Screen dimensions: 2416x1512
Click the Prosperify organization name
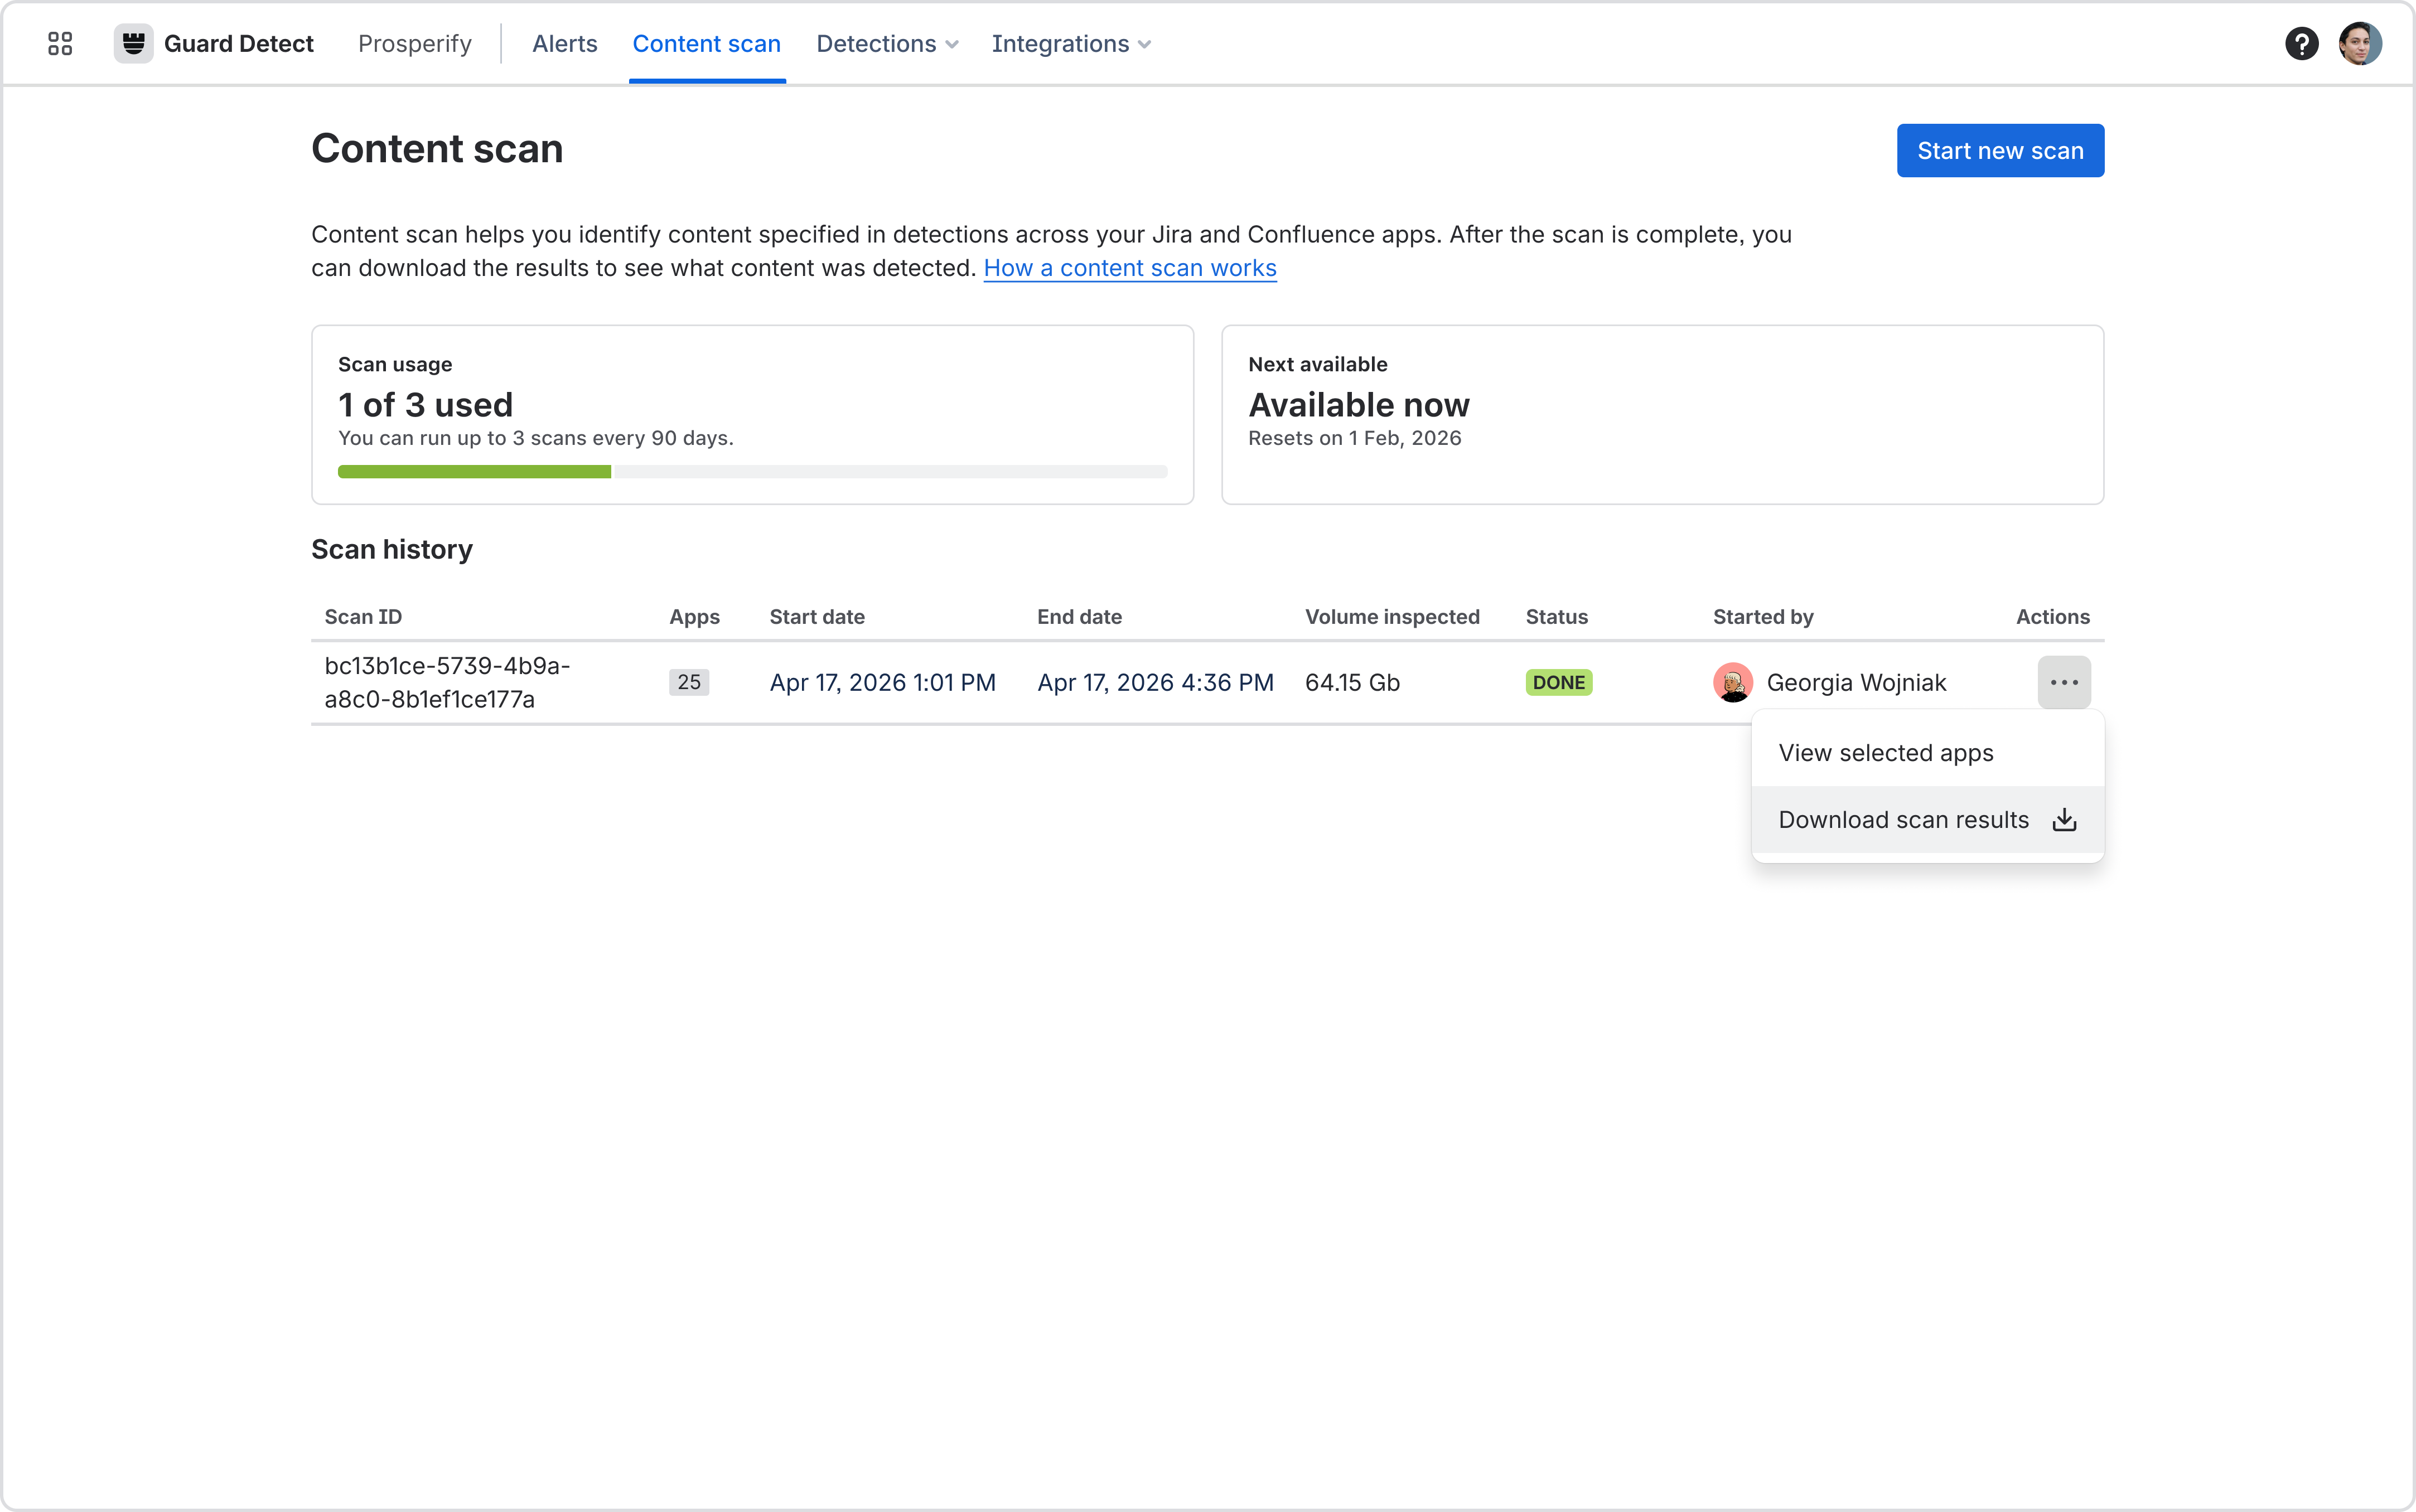coord(415,44)
